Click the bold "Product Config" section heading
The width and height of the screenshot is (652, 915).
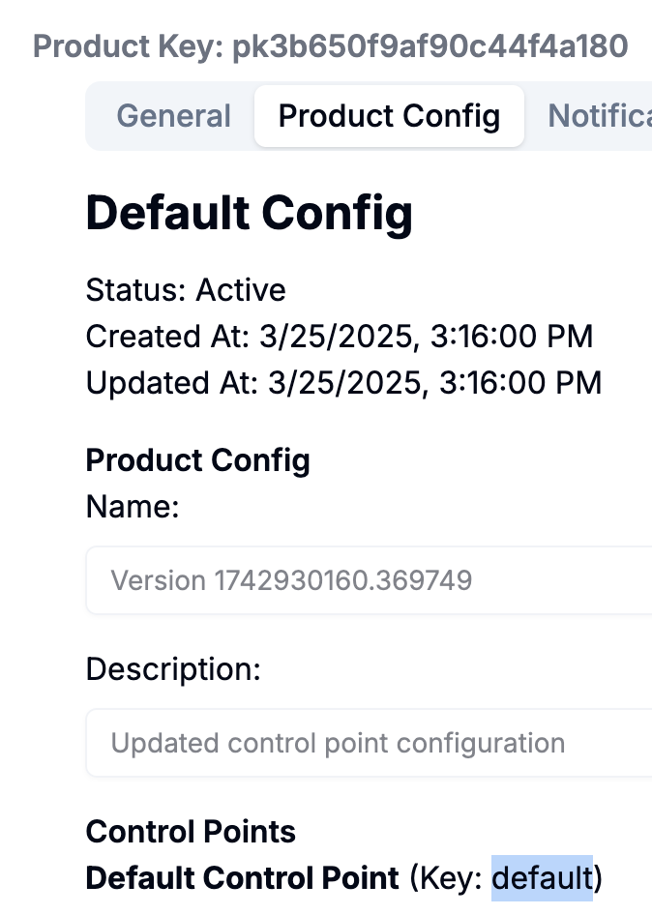197,459
